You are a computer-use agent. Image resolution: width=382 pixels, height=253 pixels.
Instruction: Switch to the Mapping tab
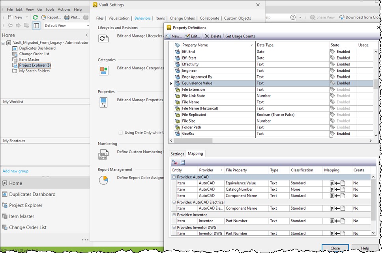[195, 154]
